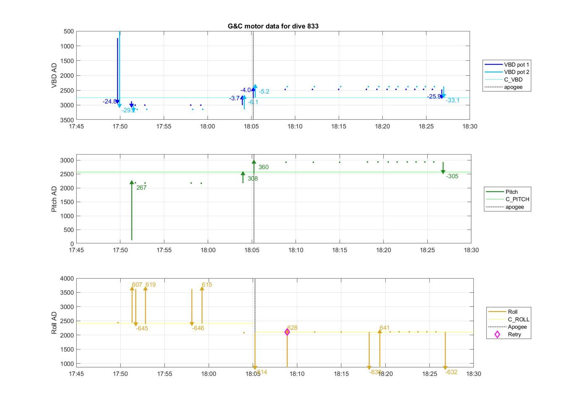Click the '308' value label in Pitch plot
Image resolution: width=587 pixels, height=413 pixels.
tap(252, 178)
